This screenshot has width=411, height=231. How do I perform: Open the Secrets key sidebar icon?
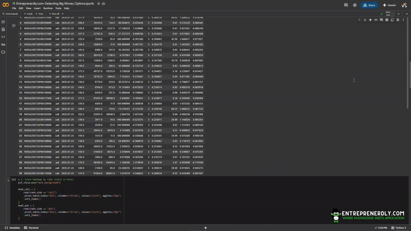pos(3,45)
